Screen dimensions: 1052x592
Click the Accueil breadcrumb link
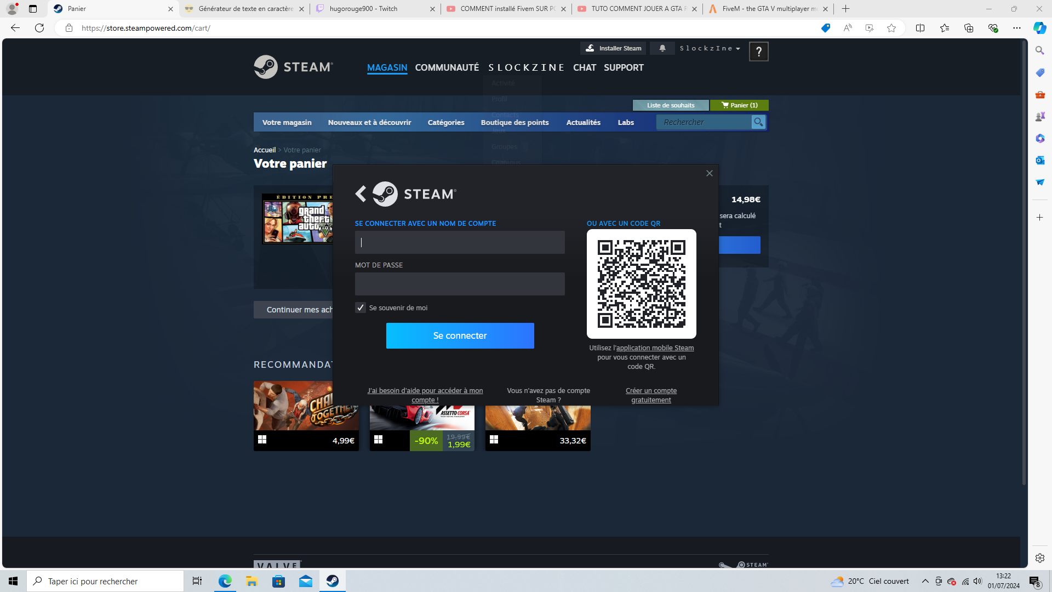[265, 150]
